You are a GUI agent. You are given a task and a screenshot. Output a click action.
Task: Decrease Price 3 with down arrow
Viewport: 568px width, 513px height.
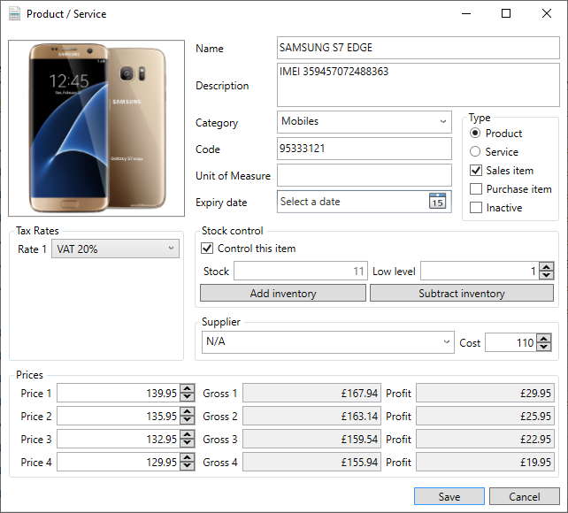tap(187, 443)
